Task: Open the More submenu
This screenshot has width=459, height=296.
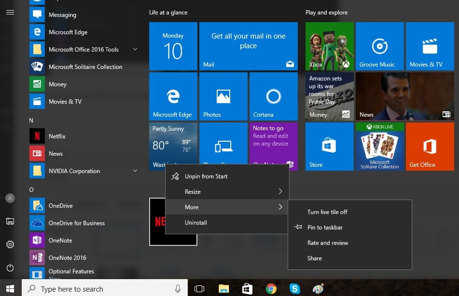Action: pyautogui.click(x=227, y=207)
